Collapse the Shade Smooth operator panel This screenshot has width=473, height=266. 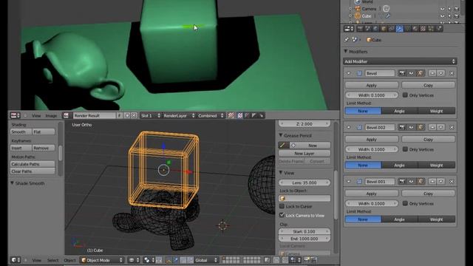[x=13, y=183]
